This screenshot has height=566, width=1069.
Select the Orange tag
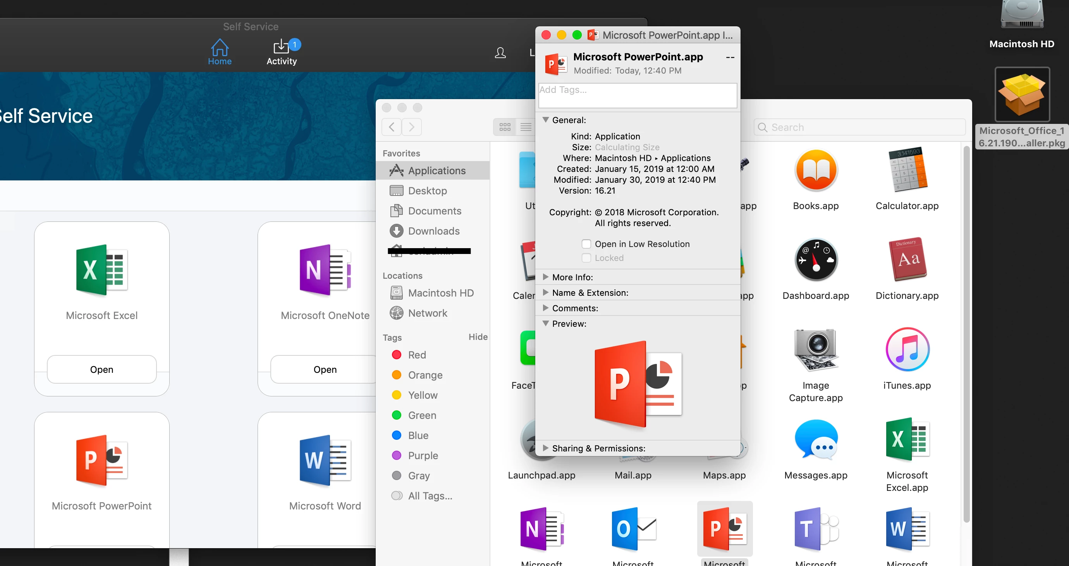point(433,375)
